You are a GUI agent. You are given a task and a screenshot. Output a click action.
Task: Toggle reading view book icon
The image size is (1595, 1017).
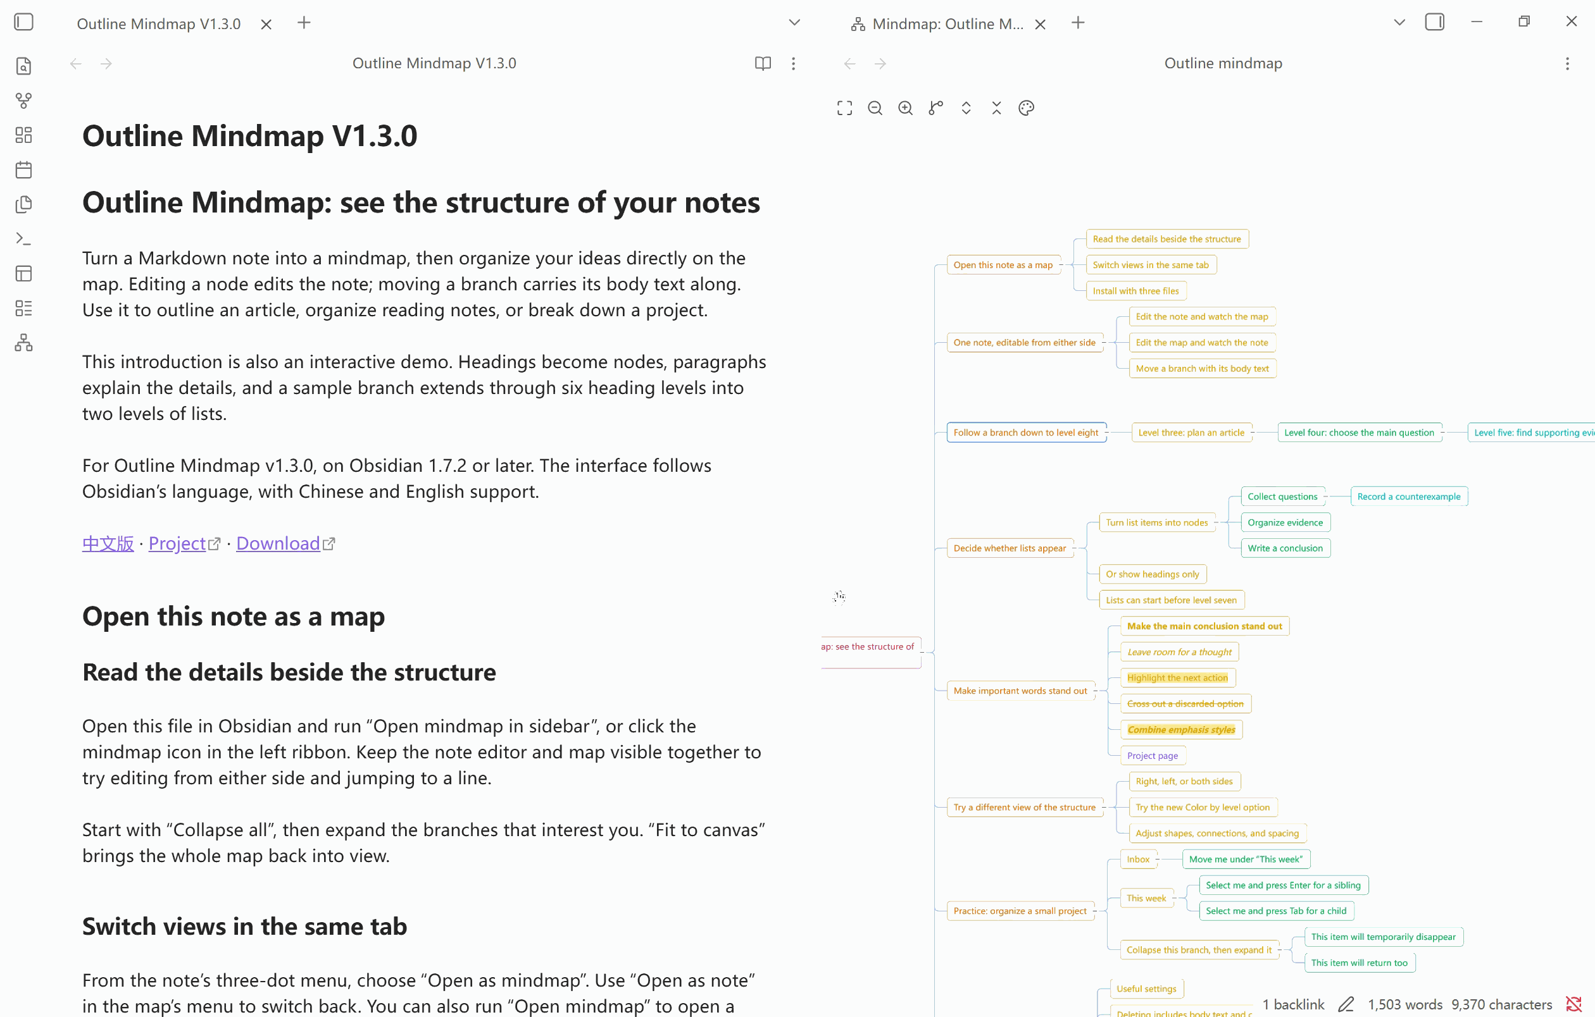coord(763,63)
